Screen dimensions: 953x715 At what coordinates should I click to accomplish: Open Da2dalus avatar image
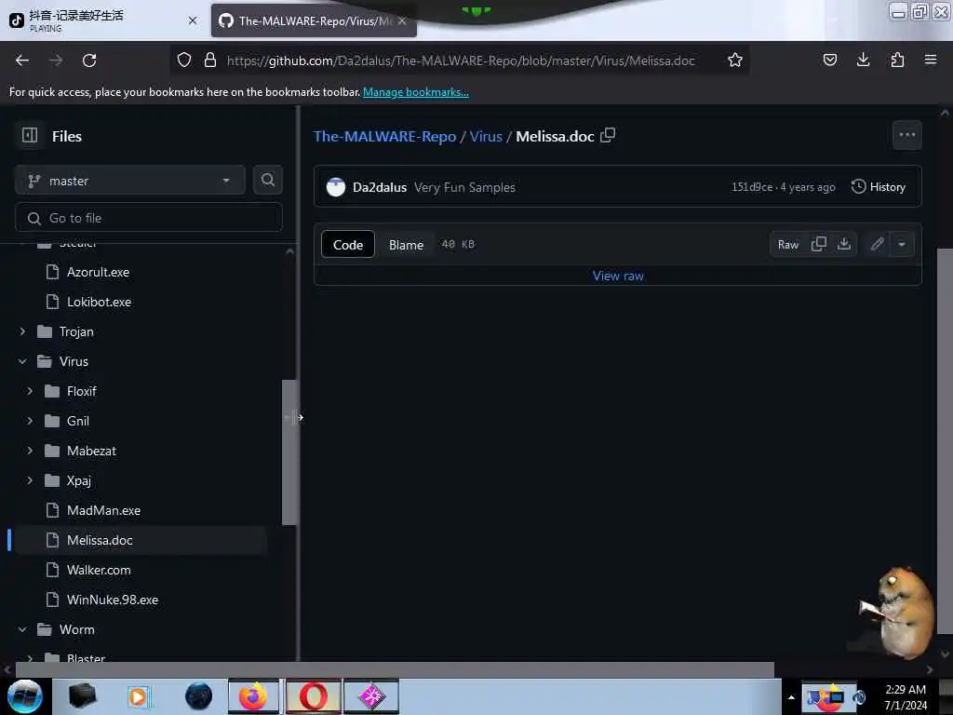[x=335, y=187]
